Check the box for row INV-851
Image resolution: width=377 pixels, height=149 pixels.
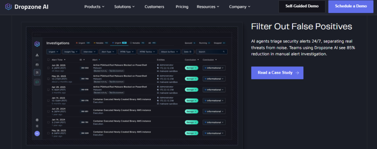click(48, 112)
